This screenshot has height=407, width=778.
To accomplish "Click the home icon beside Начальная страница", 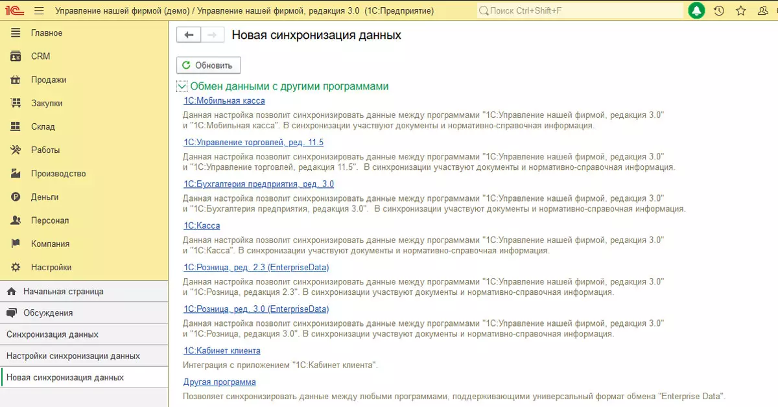I will [x=11, y=292].
